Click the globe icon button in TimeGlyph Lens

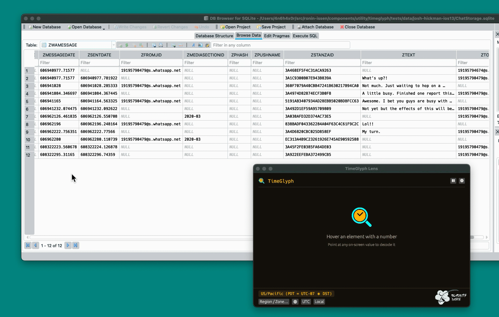(295, 302)
